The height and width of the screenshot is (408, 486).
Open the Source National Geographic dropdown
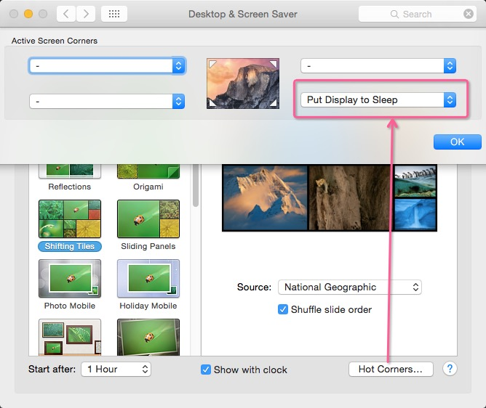coord(350,287)
